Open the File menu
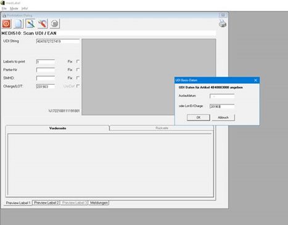 pos(4,9)
